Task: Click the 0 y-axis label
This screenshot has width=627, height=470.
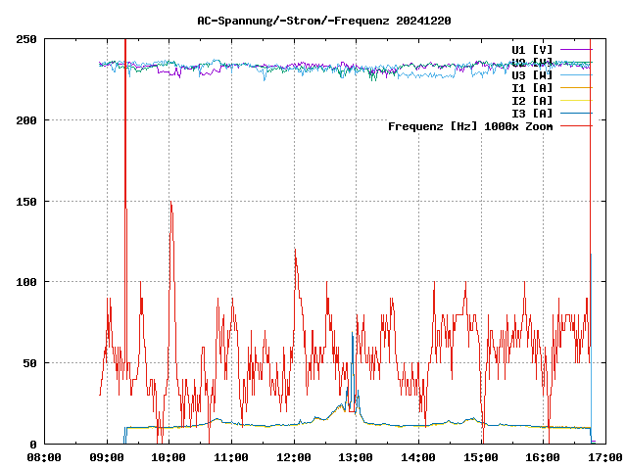Action: tap(34, 444)
